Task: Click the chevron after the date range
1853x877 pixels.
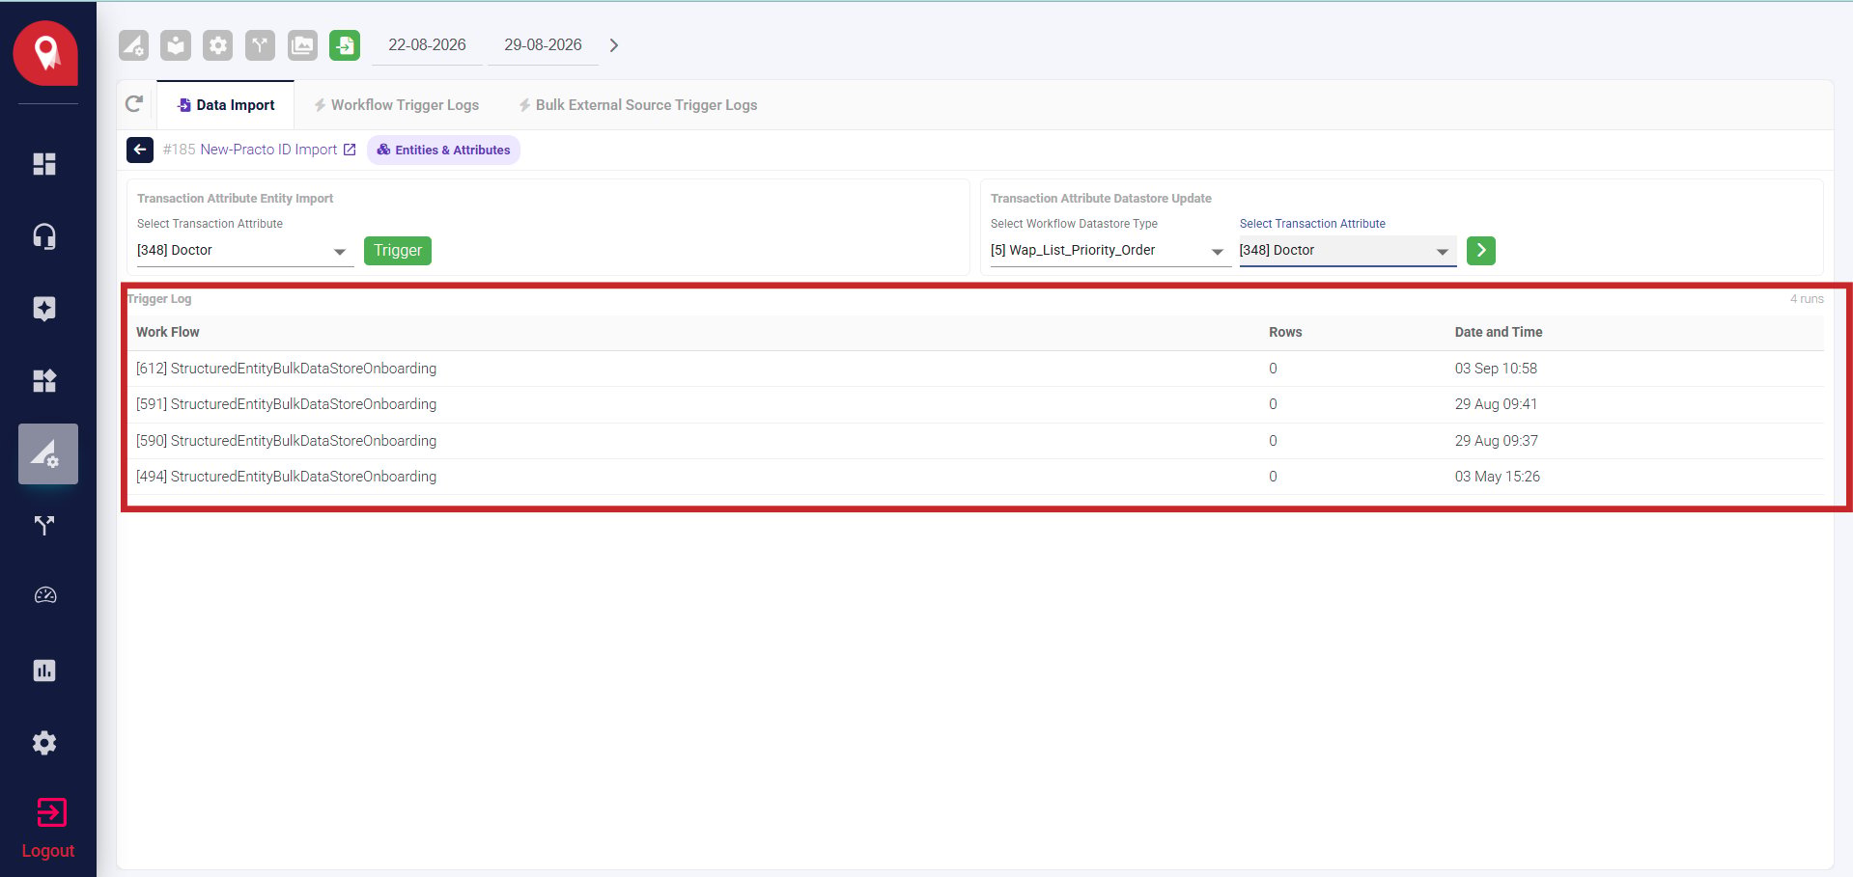Action: point(613,45)
